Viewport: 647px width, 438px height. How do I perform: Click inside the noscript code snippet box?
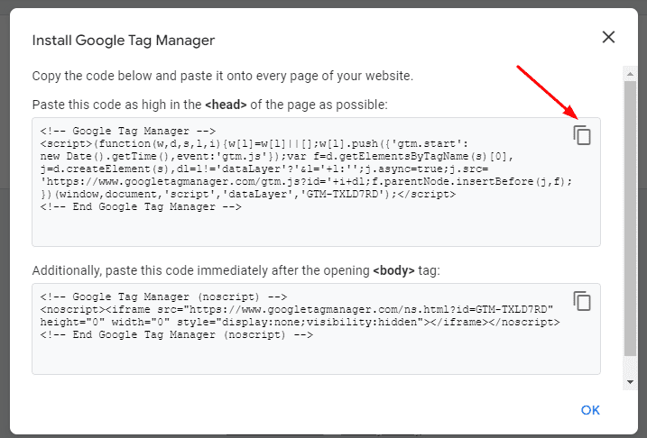coord(316,329)
